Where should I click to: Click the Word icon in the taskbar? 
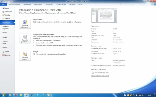(x=26, y=95)
